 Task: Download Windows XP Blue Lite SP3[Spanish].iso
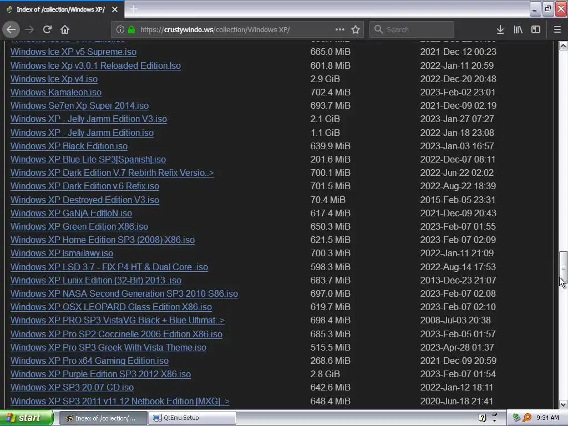pyautogui.click(x=88, y=160)
